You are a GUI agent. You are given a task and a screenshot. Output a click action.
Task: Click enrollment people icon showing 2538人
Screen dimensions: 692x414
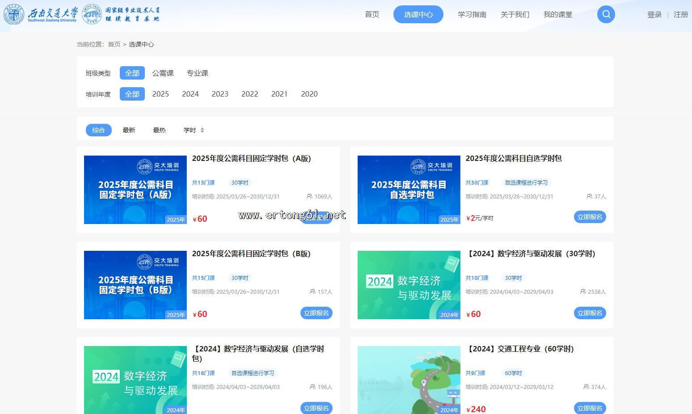click(x=583, y=291)
